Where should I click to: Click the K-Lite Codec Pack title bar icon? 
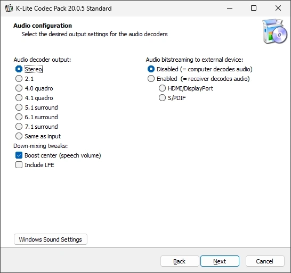[x=9, y=8]
